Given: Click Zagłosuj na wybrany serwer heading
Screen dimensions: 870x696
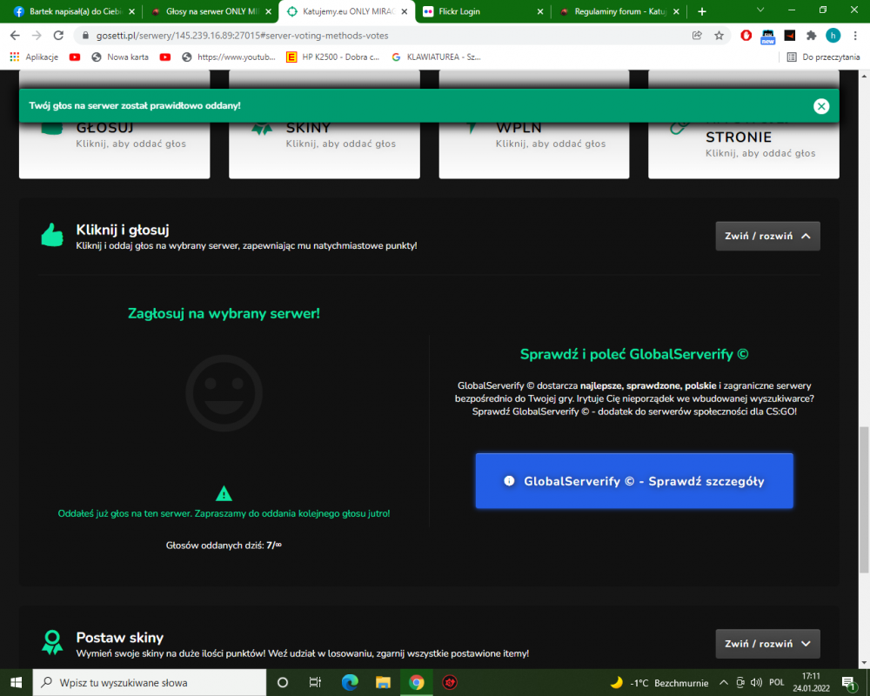Looking at the screenshot, I should coord(224,313).
